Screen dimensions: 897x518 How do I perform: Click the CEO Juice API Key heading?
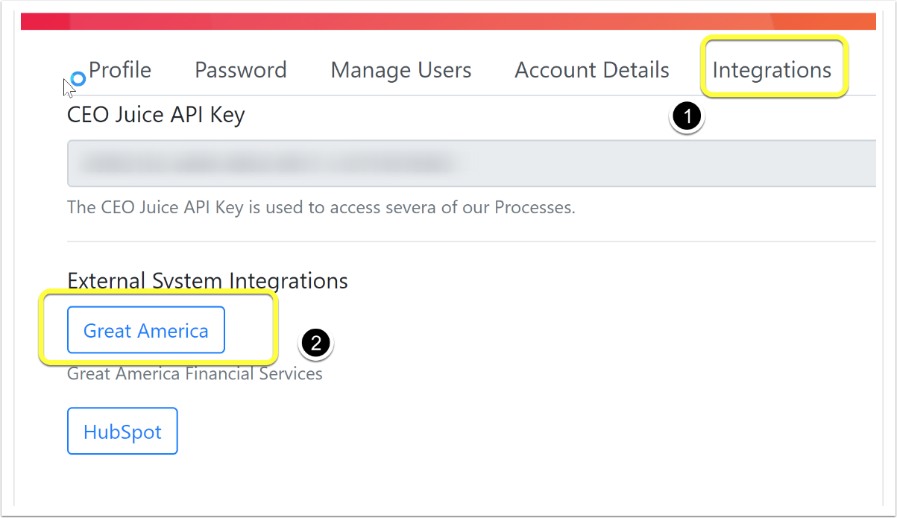coord(156,115)
